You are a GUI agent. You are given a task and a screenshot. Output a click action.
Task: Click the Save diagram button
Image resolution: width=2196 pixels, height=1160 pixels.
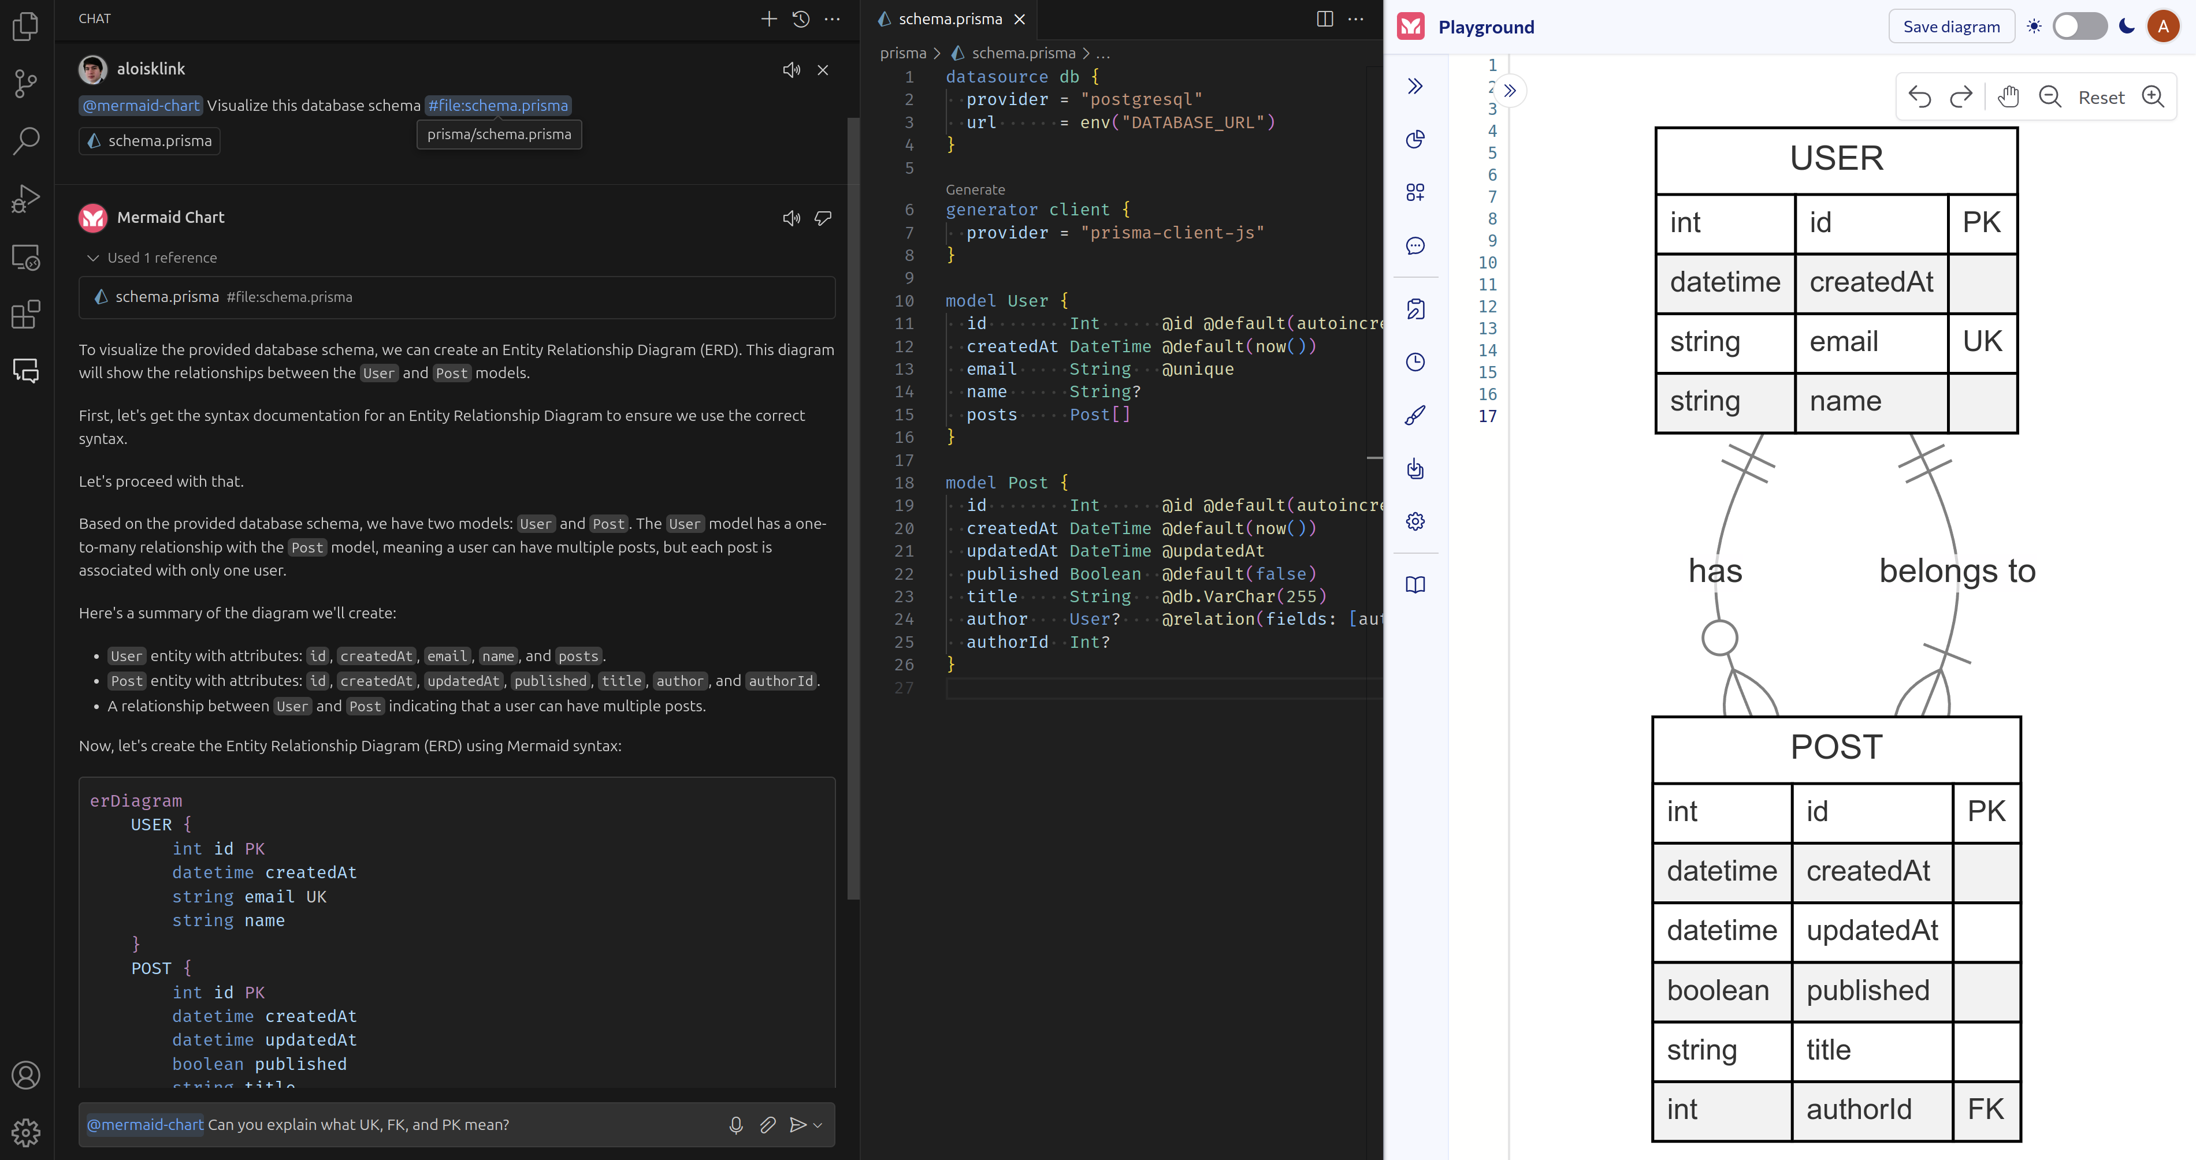[x=1952, y=27]
